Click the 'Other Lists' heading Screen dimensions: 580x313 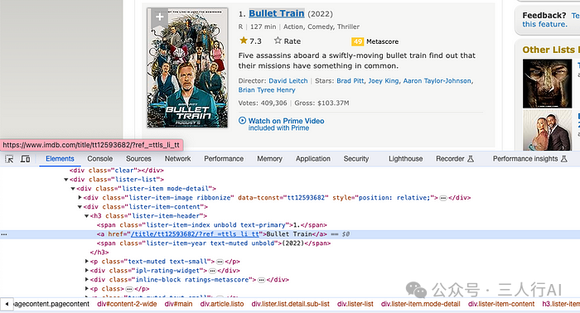pos(550,50)
